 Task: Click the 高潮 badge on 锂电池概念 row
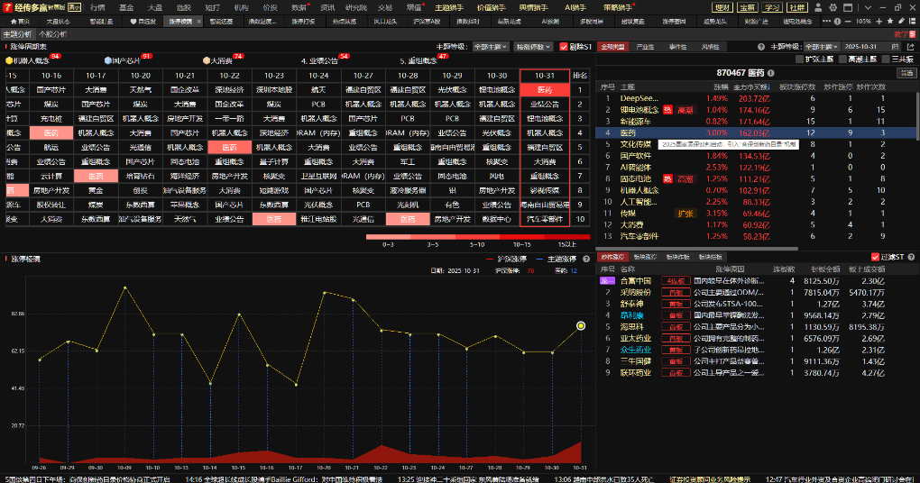pos(685,109)
